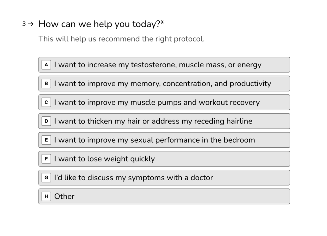Click the question number 3 label
This screenshot has width=327, height=236.
pyautogui.click(x=24, y=24)
